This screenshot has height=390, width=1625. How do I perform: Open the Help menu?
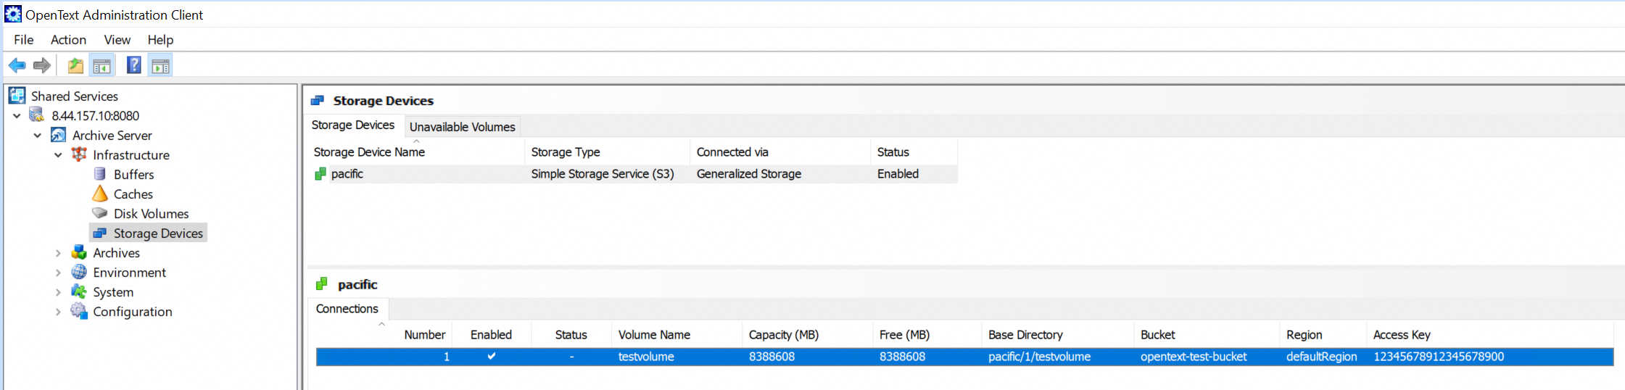[x=160, y=40]
